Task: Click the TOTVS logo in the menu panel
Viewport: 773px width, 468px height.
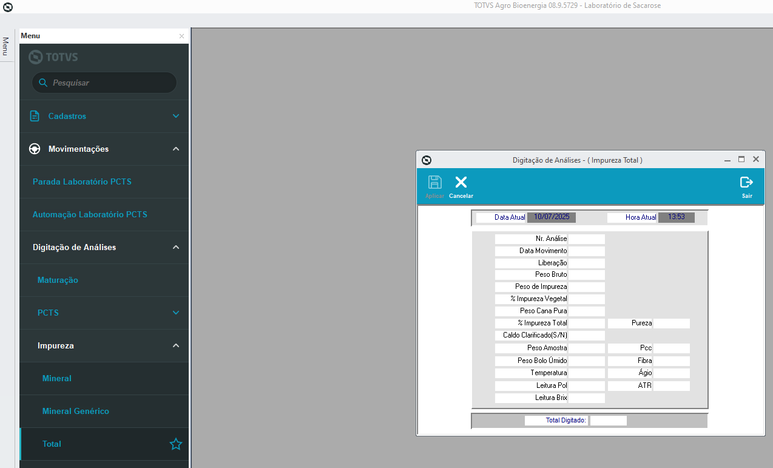Action: [53, 57]
